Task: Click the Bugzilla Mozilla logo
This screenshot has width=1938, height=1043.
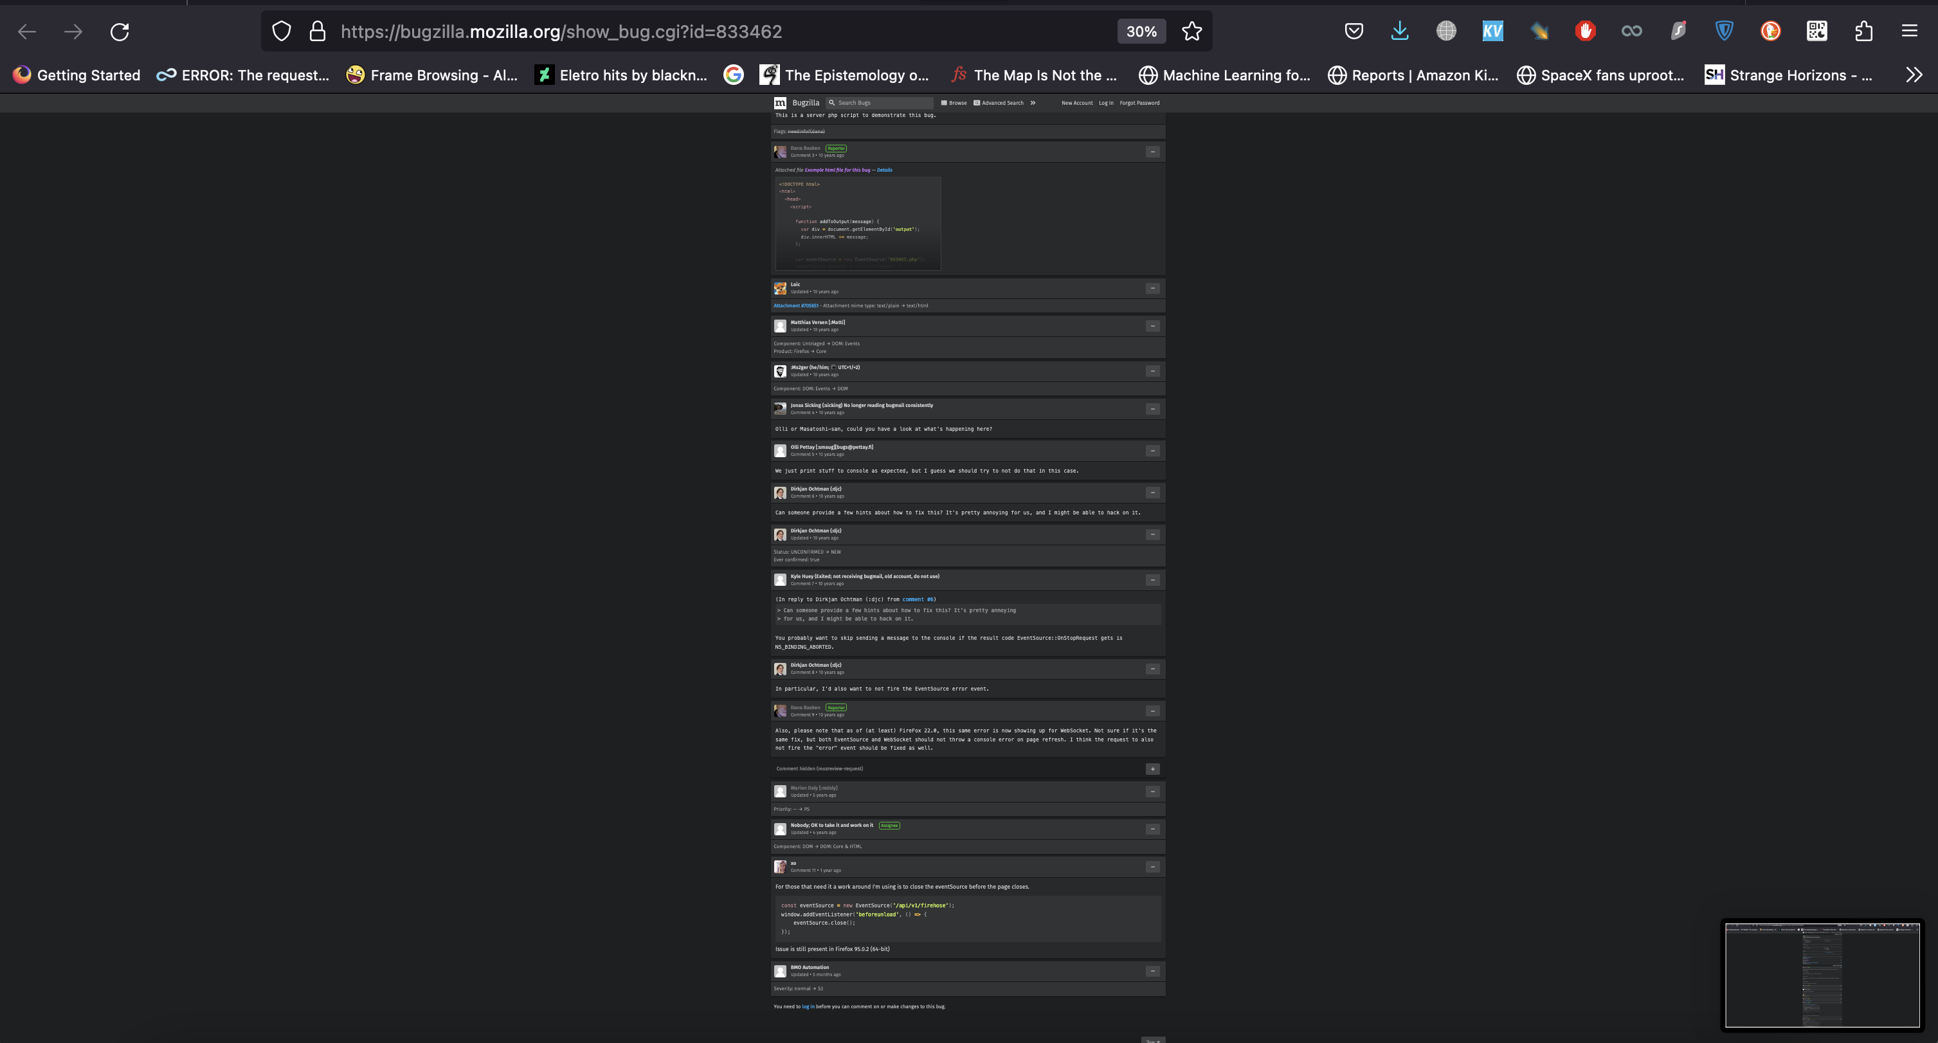Action: pos(779,102)
